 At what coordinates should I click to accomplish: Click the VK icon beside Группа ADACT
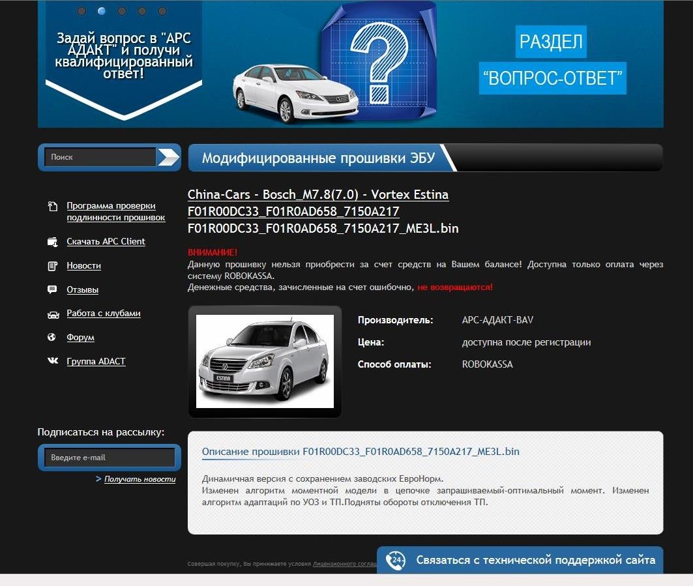[53, 360]
